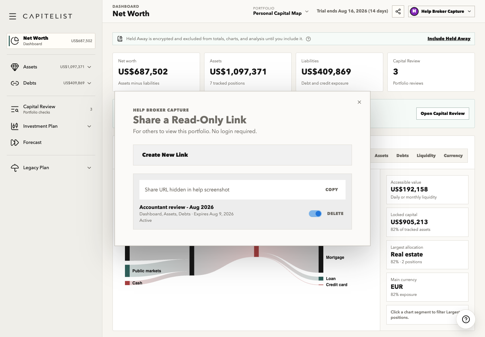Click the Cash red chart node

pyautogui.click(x=127, y=283)
